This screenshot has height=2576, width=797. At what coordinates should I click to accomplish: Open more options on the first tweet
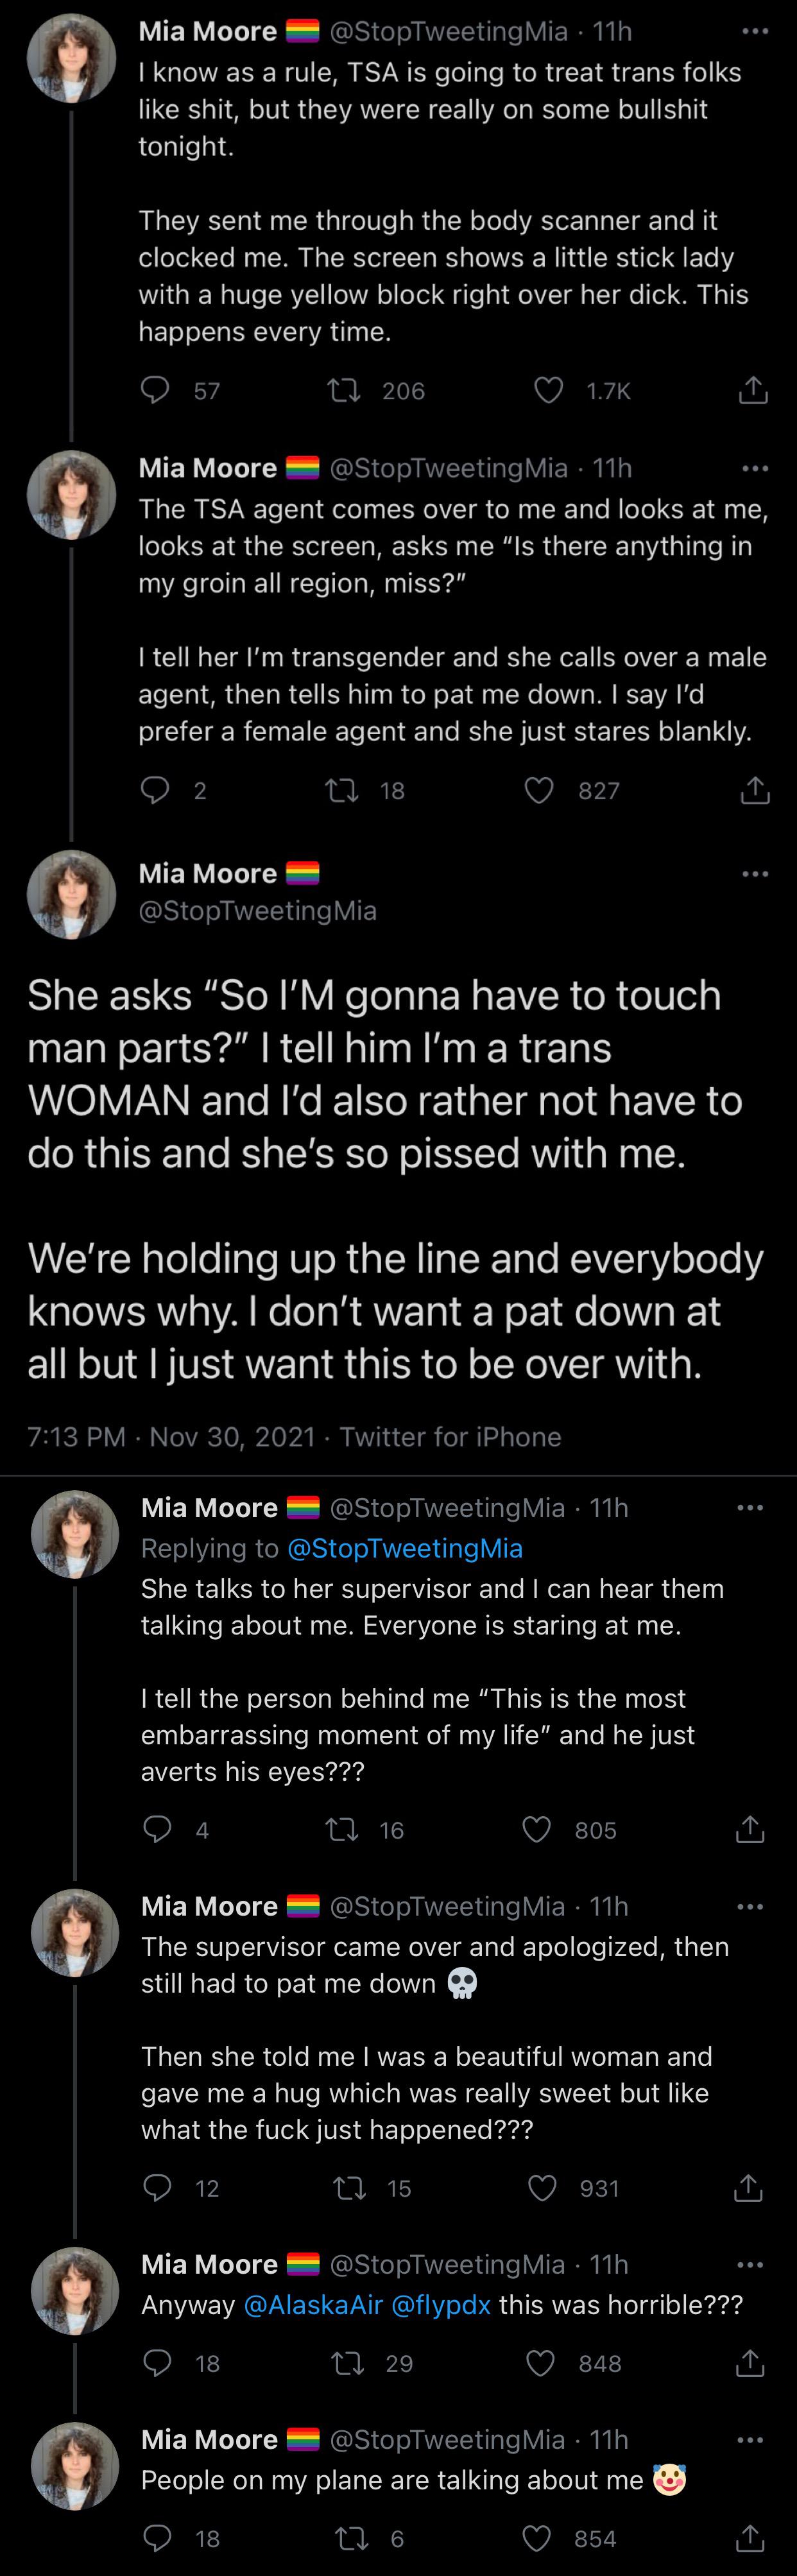[x=755, y=32]
